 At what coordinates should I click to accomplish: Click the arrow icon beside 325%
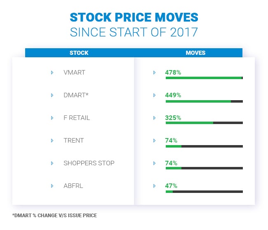point(154,118)
